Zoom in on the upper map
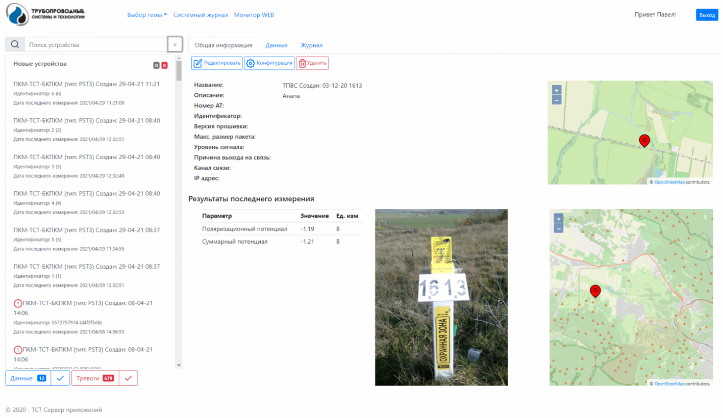Viewport: 723px width, 418px height. click(557, 90)
